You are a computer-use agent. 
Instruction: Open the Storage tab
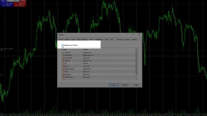click(x=134, y=39)
